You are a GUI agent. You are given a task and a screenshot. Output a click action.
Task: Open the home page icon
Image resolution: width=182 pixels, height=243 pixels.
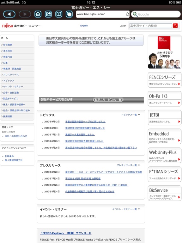(38, 14)
